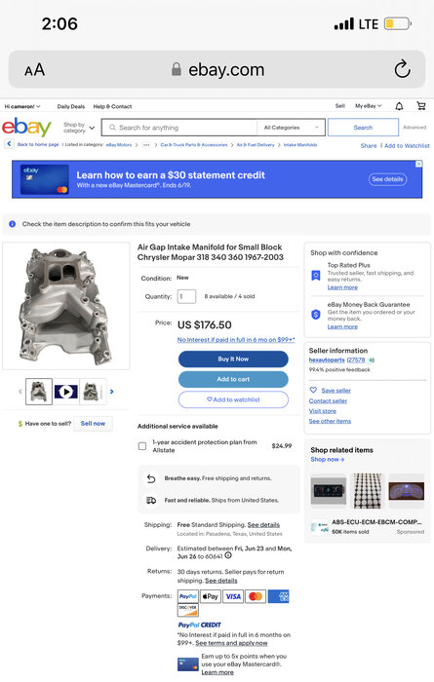434x682 pixels.
Task: Go back using the arrow beside 'Back to home page'
Action: click(x=9, y=144)
